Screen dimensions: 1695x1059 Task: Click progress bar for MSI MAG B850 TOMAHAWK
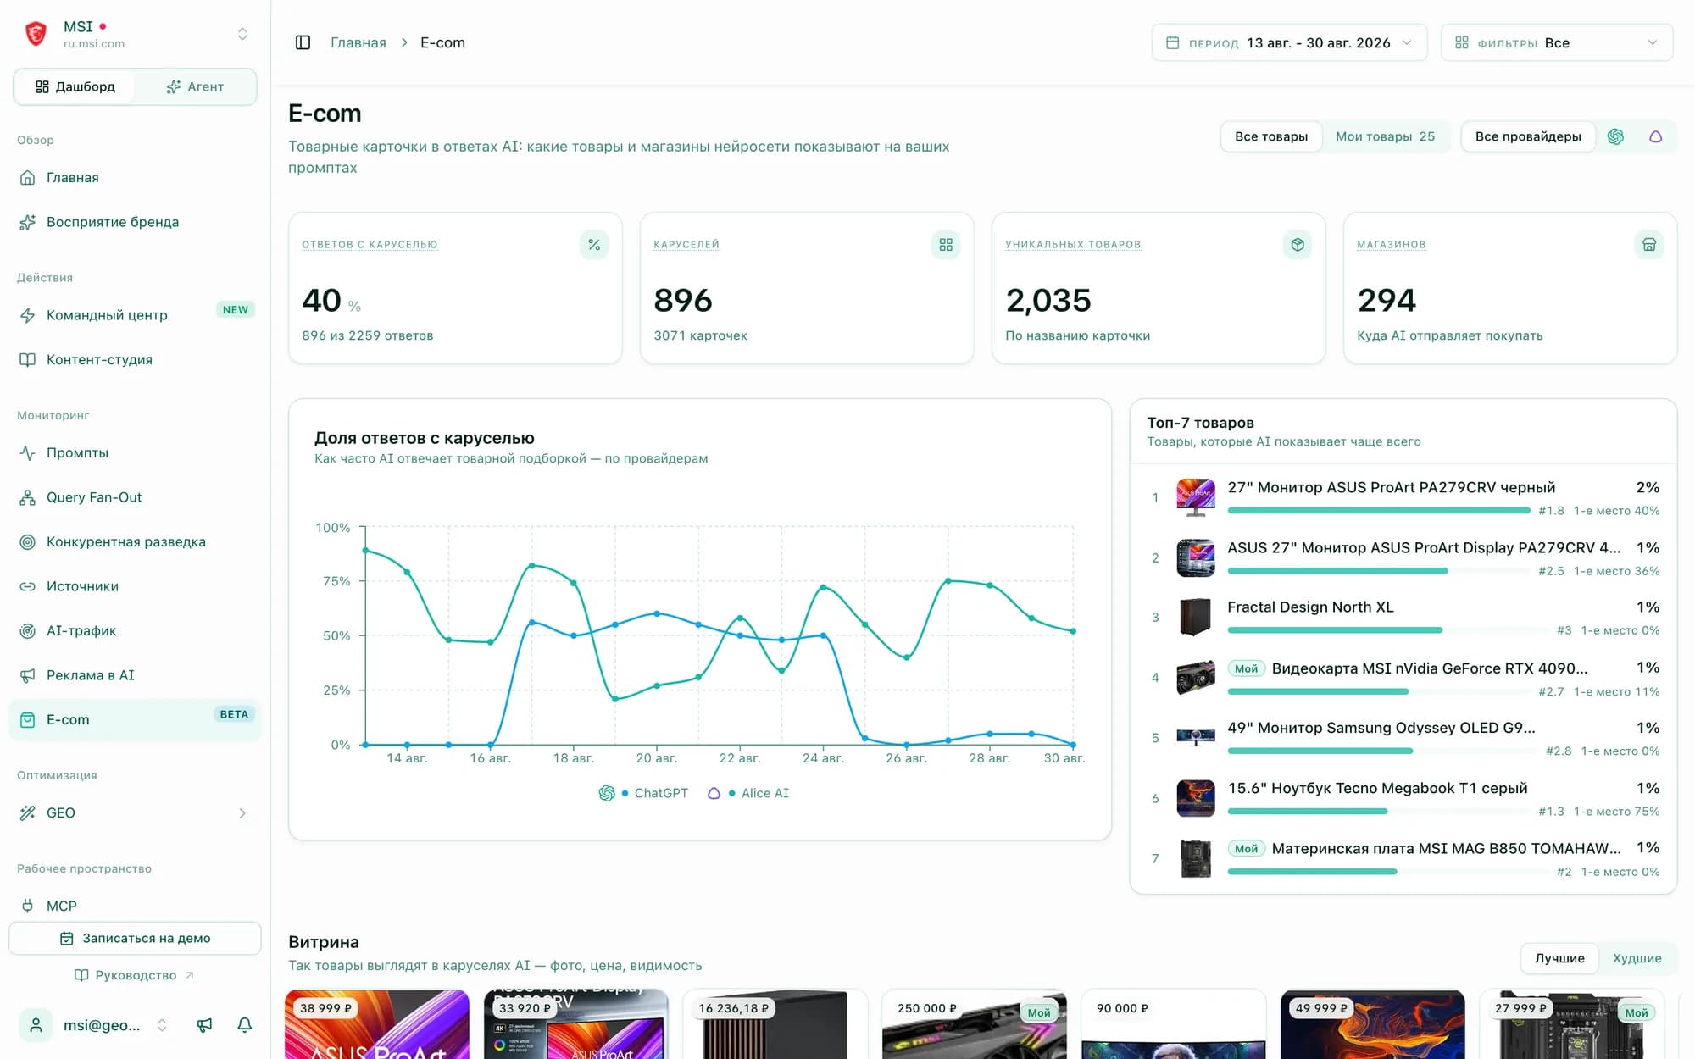[x=1387, y=872]
